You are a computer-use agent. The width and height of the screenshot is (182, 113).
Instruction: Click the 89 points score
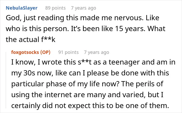coord(55,8)
